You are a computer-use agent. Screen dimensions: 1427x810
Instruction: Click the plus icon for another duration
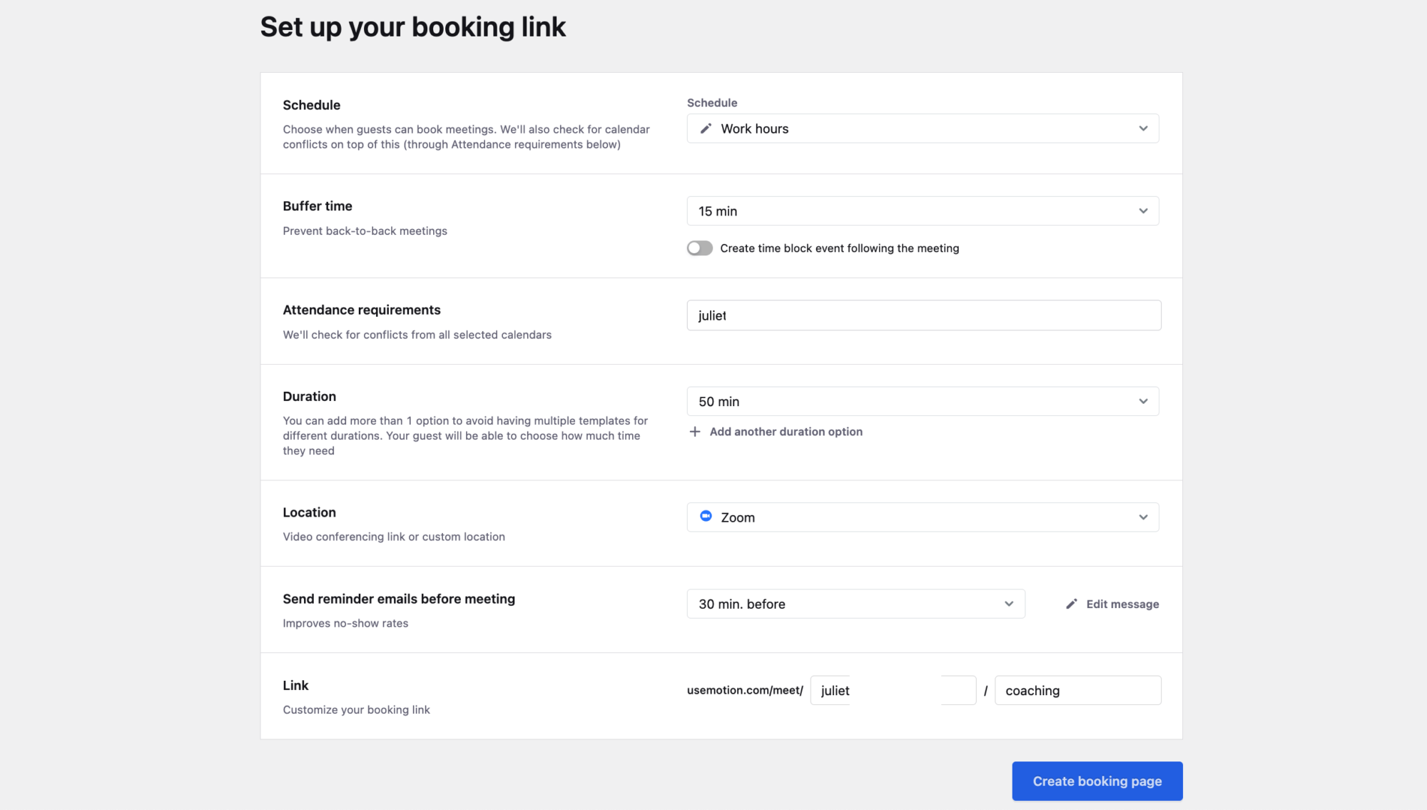[x=695, y=432]
